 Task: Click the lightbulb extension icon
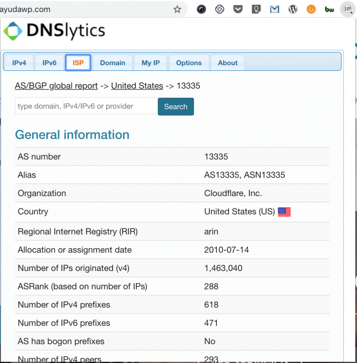pos(256,9)
